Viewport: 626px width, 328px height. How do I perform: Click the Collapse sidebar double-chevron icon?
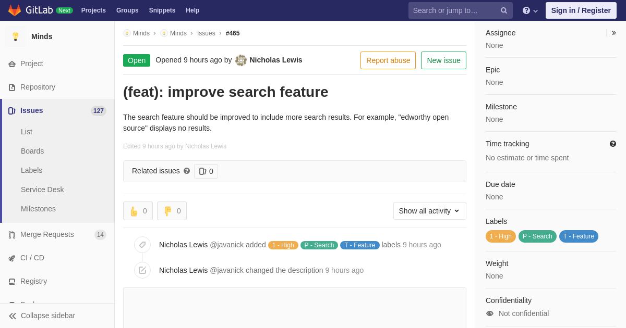point(13,316)
